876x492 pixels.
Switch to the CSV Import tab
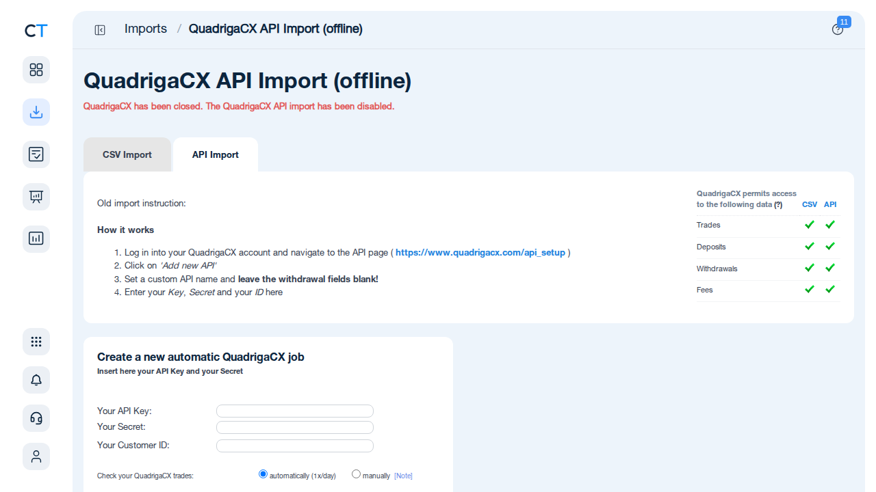tap(127, 154)
